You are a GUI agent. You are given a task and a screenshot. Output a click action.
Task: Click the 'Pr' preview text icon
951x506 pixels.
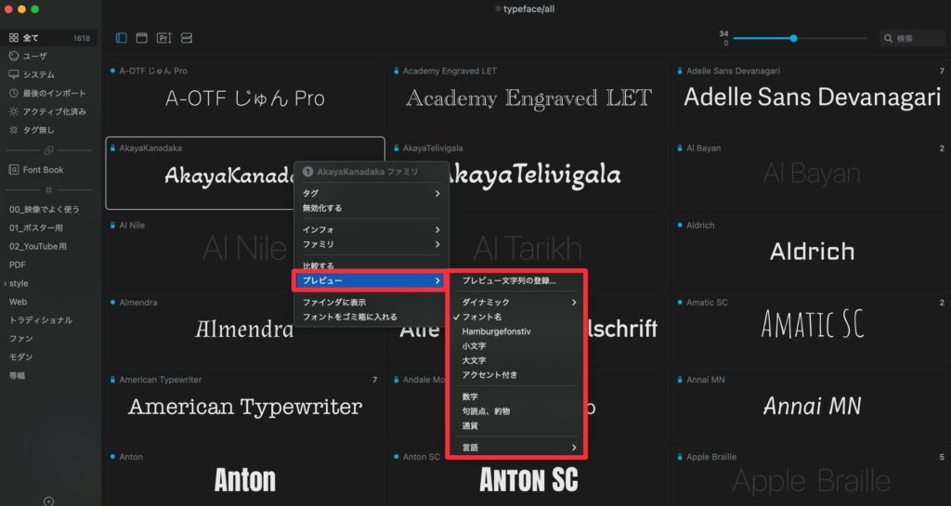coord(164,38)
